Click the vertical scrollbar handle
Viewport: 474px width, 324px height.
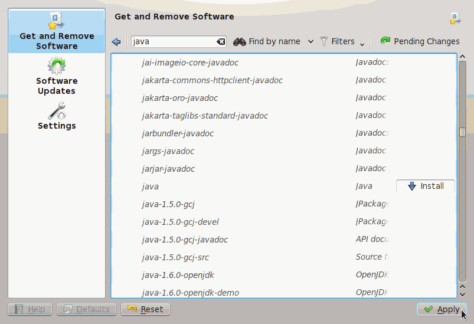[x=462, y=132]
